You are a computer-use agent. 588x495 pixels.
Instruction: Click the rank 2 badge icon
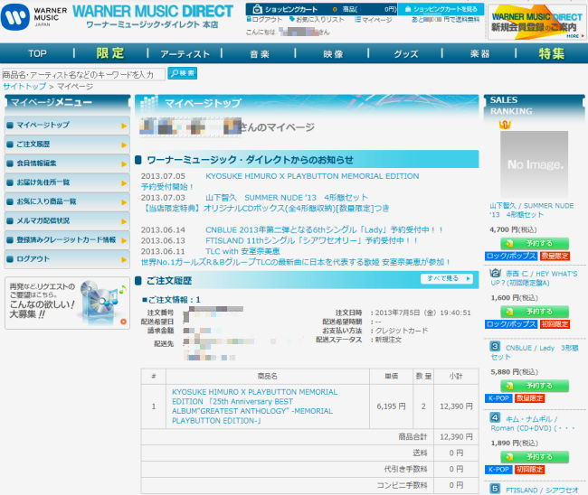tap(495, 273)
